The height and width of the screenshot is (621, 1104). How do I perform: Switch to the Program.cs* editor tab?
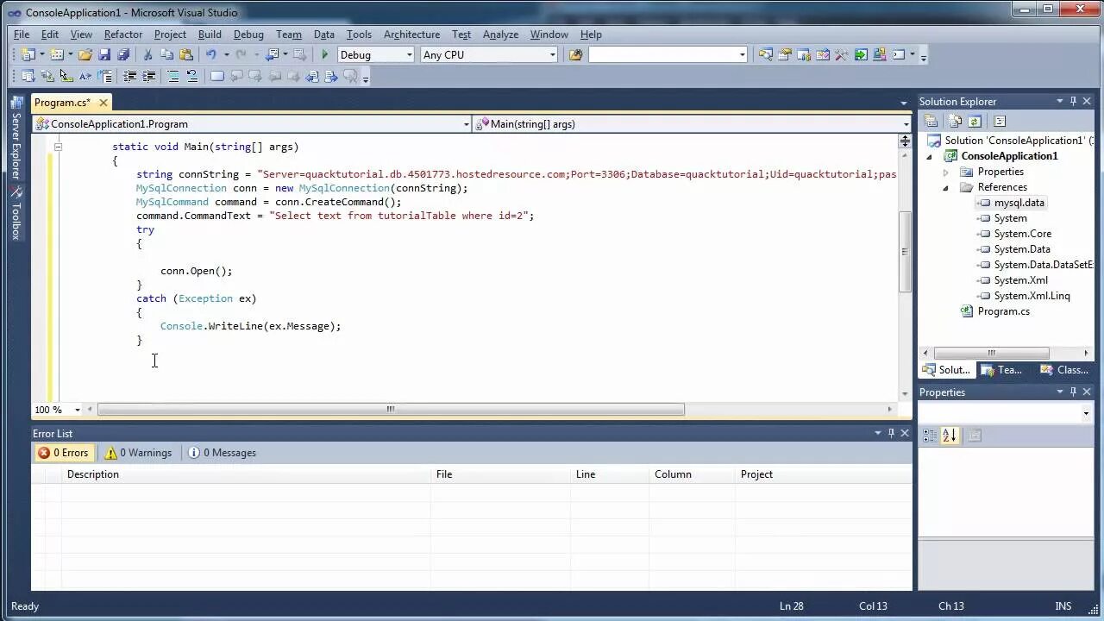[x=62, y=103]
